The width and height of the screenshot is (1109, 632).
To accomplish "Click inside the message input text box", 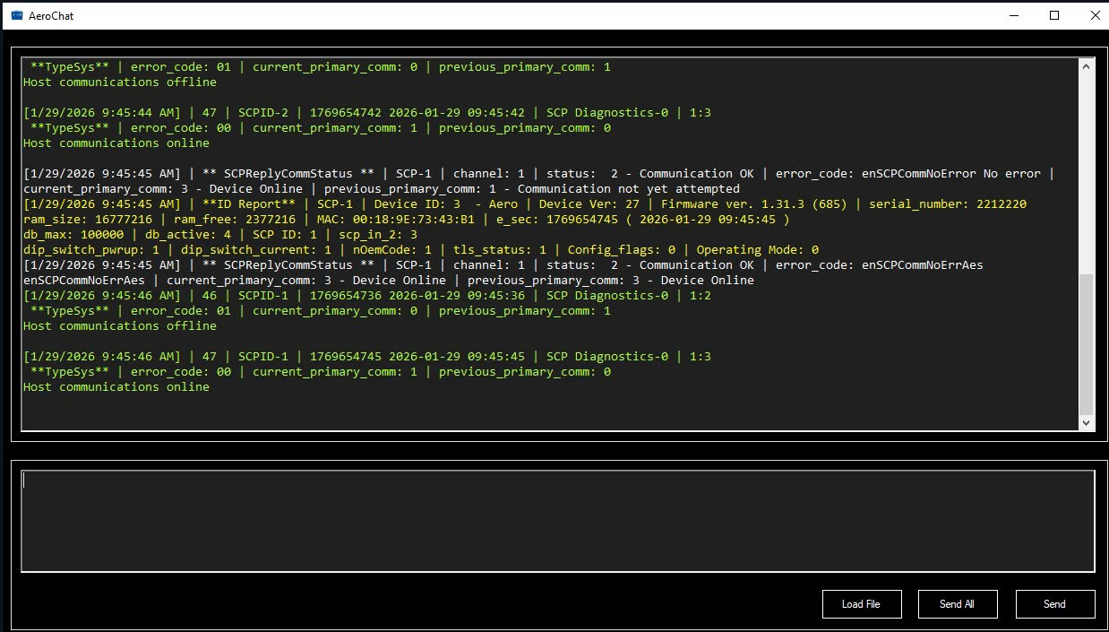I will point(557,521).
